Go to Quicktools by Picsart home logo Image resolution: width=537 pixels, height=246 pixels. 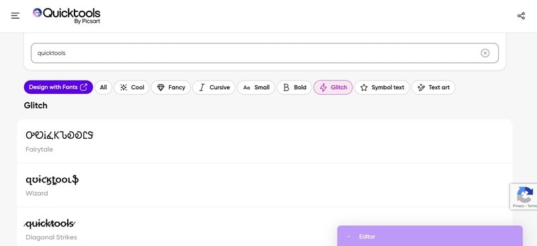tap(66, 15)
